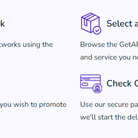Click the "tworks using the" text line
138x138 pixels.
coord(26,44)
